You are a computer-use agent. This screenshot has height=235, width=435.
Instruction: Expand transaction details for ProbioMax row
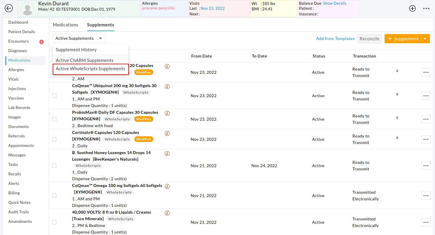[397, 118]
